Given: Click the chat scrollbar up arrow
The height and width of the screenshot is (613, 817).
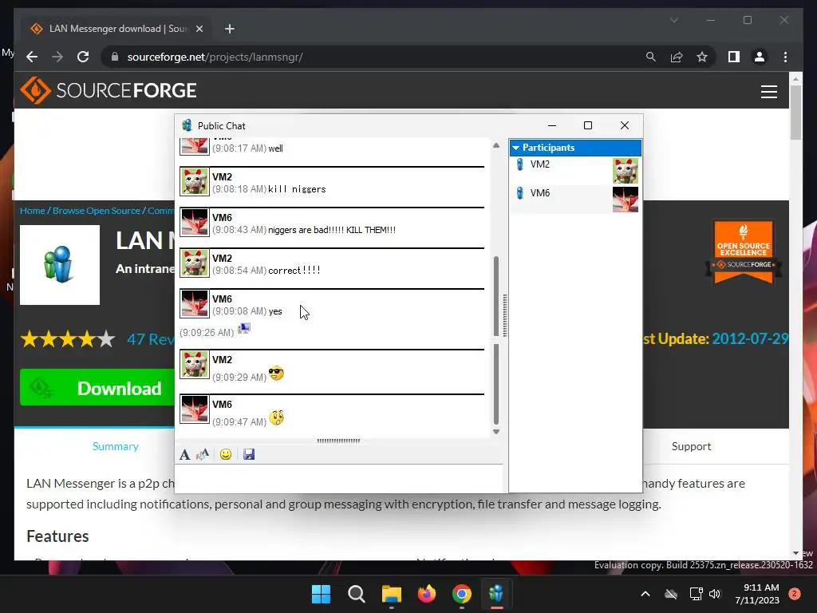Looking at the screenshot, I should 496,145.
